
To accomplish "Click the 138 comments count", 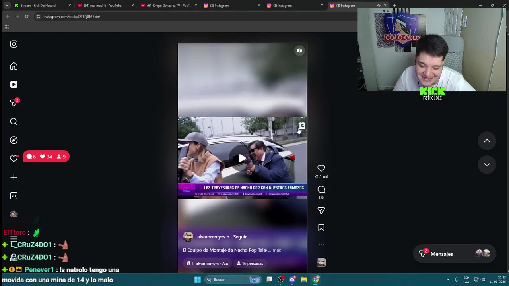I will tap(321, 197).
